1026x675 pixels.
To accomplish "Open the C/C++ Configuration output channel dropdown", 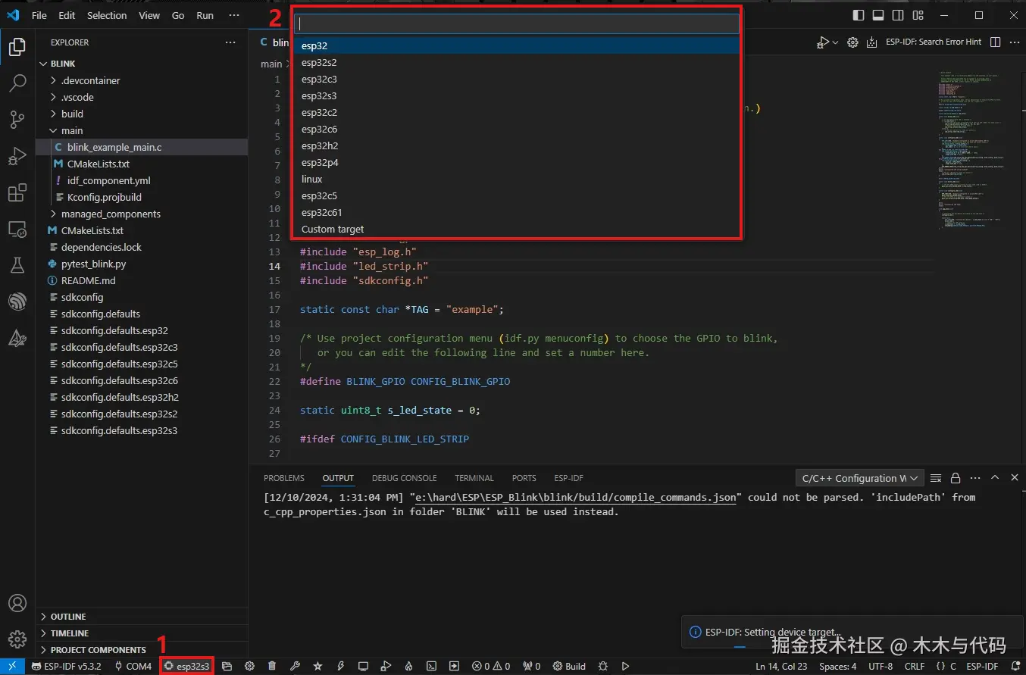I will click(859, 478).
